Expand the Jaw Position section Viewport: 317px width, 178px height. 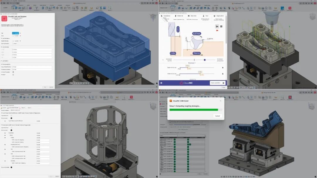1,61
